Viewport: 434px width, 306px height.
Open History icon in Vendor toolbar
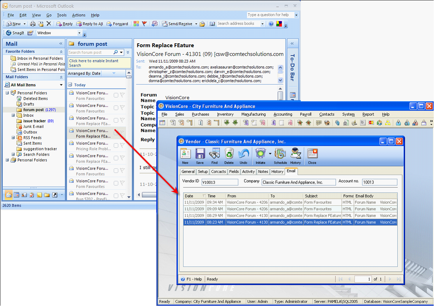[x=295, y=154]
